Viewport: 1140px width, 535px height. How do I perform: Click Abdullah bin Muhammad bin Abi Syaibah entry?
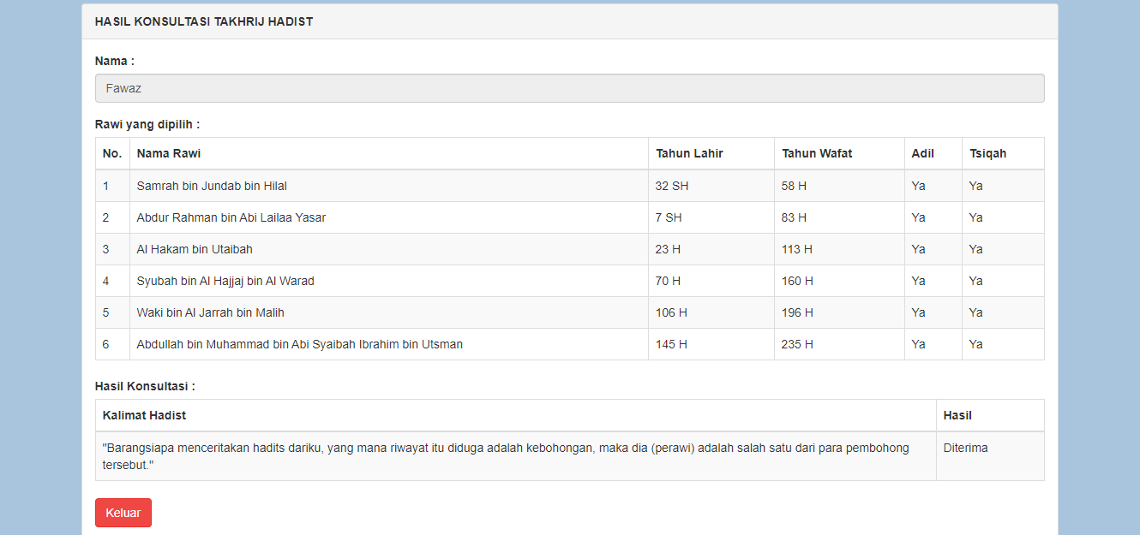coord(299,344)
